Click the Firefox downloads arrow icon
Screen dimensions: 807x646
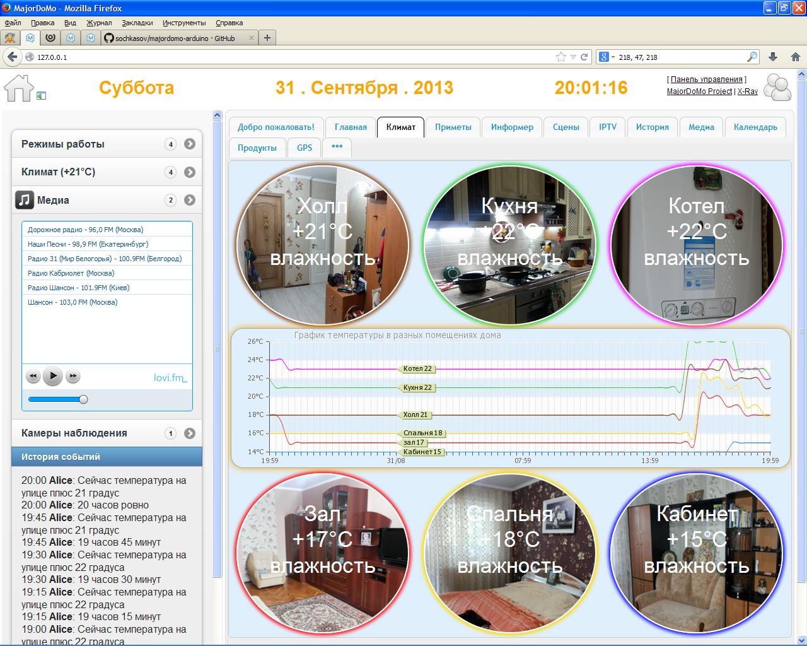click(x=774, y=57)
